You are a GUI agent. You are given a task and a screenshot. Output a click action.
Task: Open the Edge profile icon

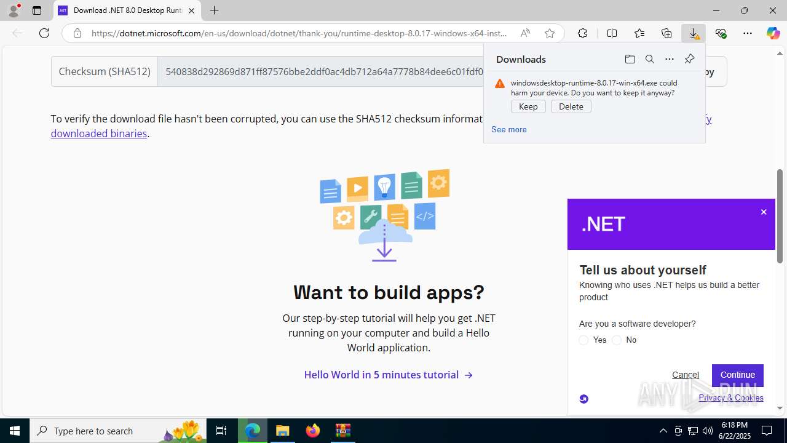pos(14,10)
